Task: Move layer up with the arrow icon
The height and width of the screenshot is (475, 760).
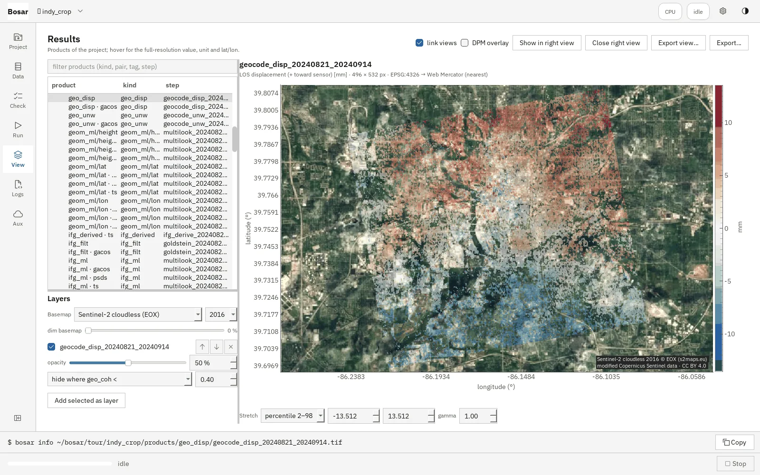Action: (202, 347)
